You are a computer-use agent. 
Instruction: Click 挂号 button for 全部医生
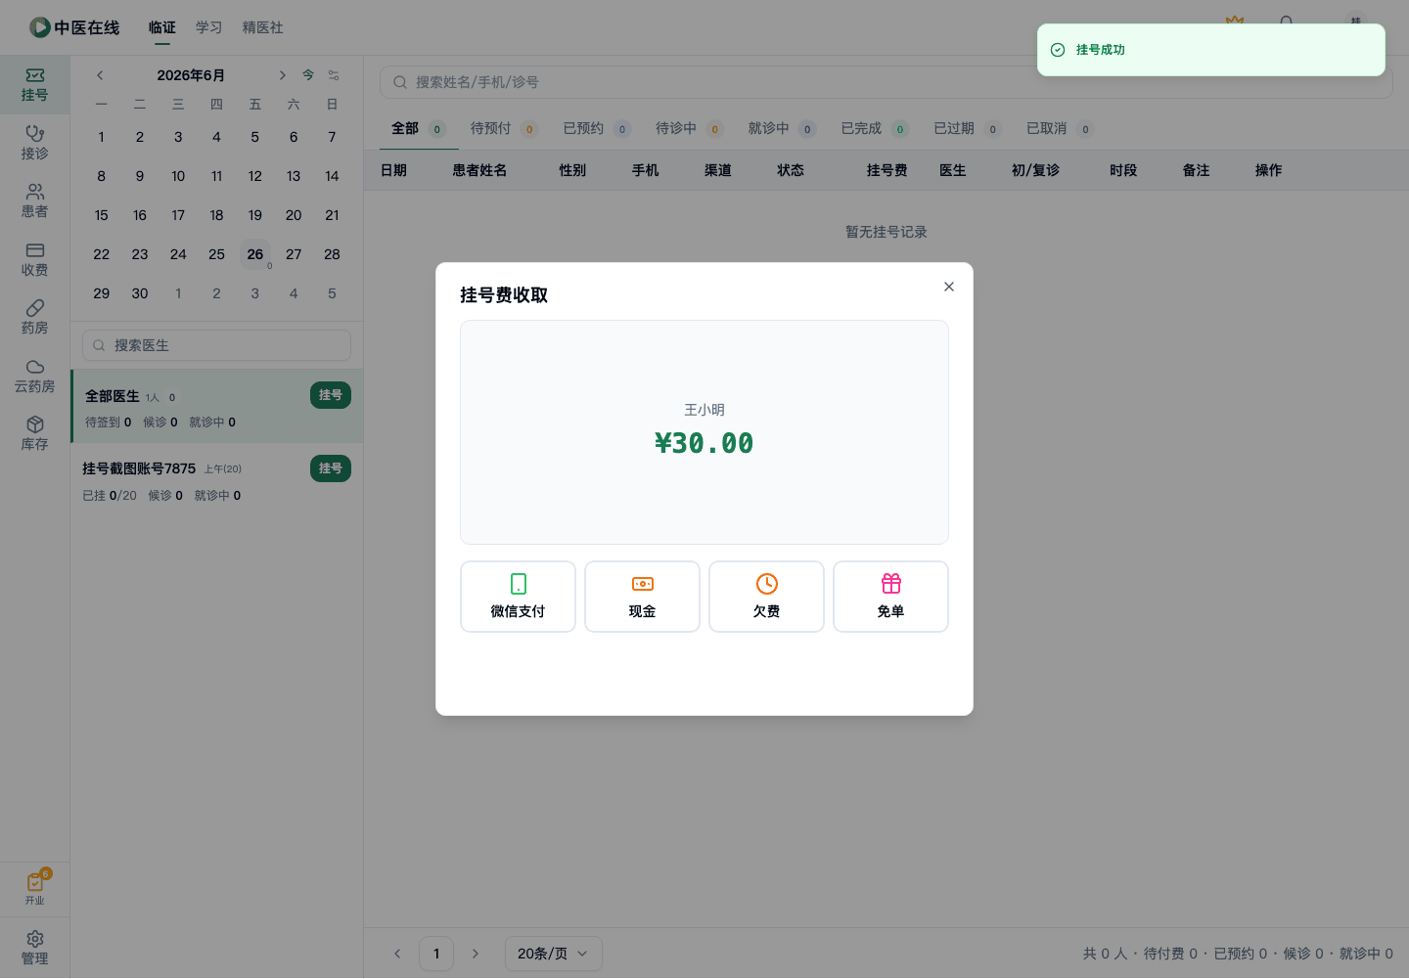tap(331, 395)
